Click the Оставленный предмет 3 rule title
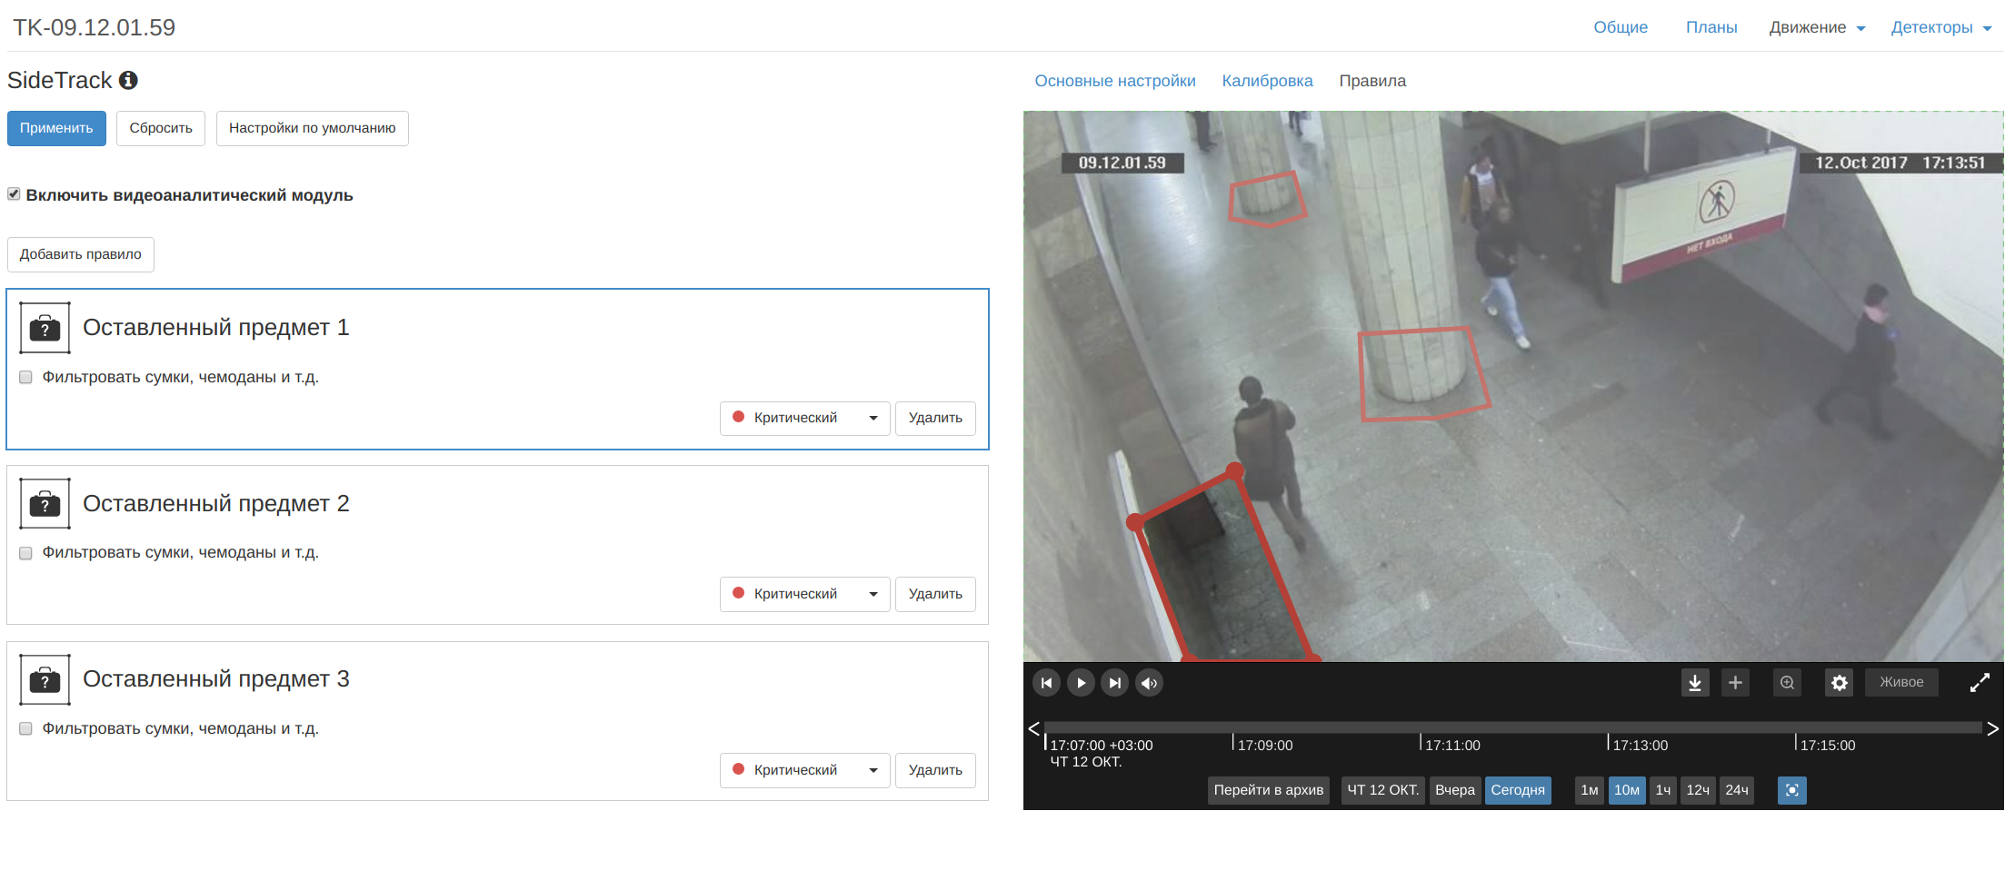The height and width of the screenshot is (890, 2015). (x=216, y=679)
